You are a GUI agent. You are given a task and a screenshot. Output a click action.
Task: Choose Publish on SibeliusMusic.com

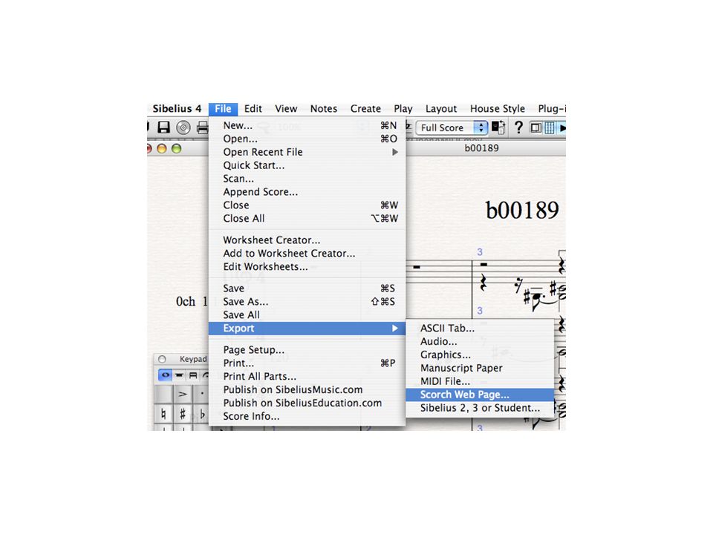tap(307, 389)
